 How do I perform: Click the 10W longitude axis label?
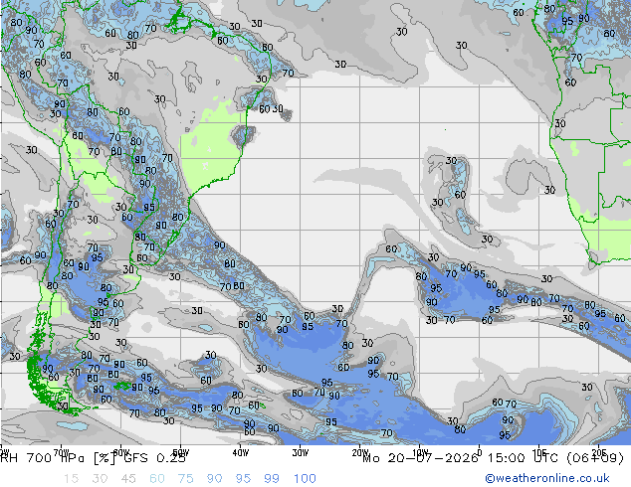pos(419,452)
